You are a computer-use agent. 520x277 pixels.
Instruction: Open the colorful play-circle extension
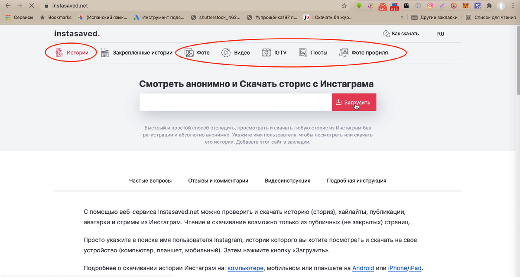pyautogui.click(x=370, y=6)
